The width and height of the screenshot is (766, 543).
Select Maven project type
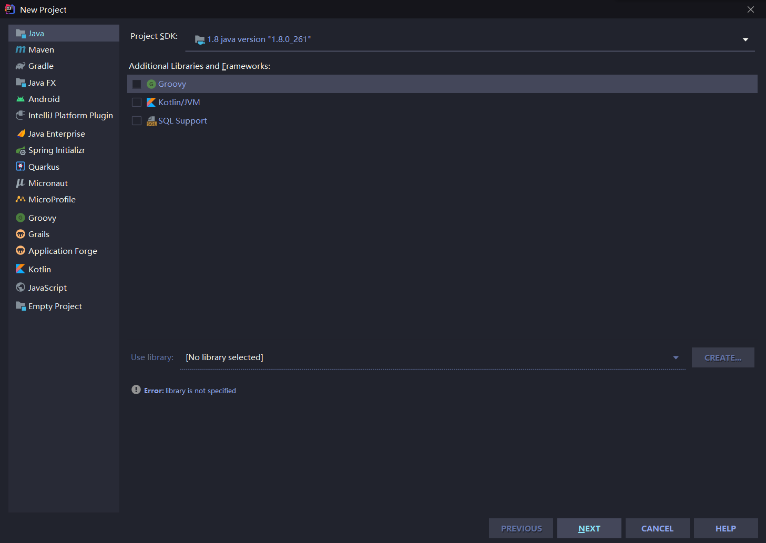click(x=64, y=49)
